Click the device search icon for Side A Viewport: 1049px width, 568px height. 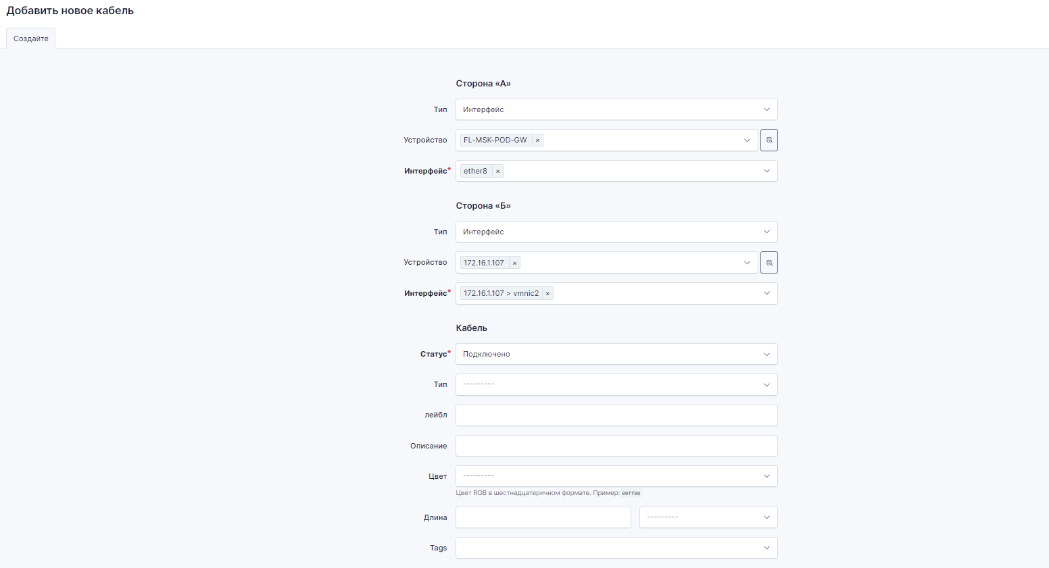(x=769, y=140)
